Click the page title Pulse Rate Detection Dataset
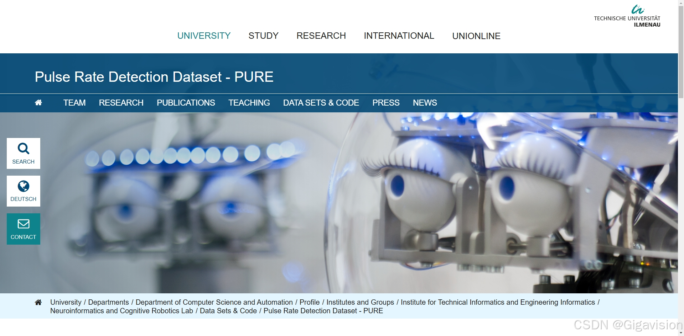The image size is (684, 336). (154, 77)
